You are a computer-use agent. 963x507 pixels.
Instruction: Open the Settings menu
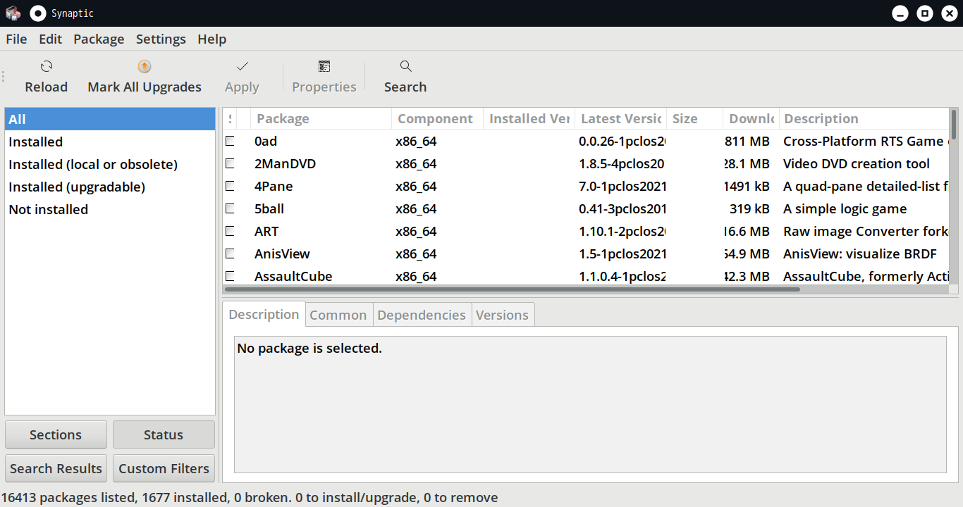[x=161, y=39]
